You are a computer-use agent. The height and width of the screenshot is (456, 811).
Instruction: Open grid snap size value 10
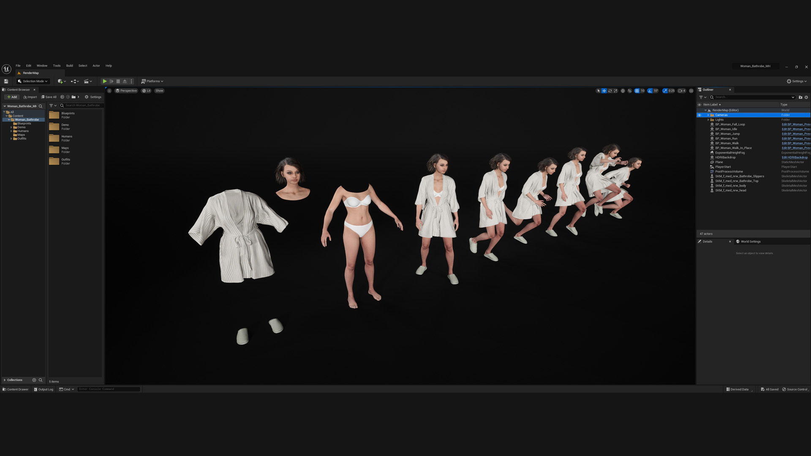coord(642,90)
